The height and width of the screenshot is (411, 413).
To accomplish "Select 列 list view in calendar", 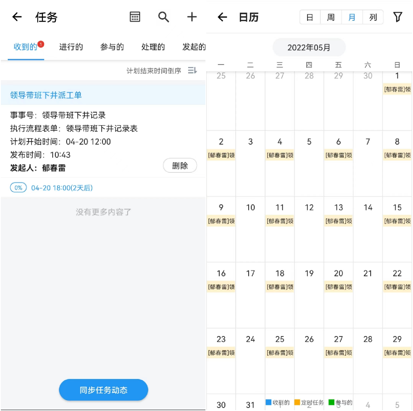I will 373,17.
